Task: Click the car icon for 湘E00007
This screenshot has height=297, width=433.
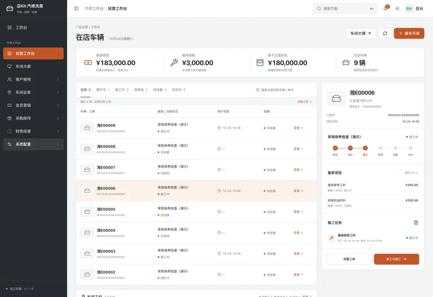Action: tap(87, 170)
